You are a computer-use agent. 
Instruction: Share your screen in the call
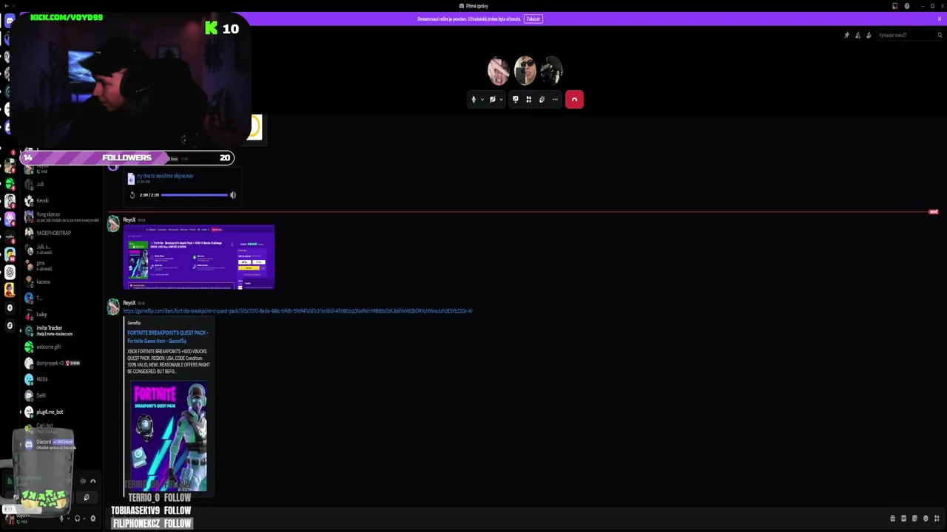pyautogui.click(x=516, y=100)
